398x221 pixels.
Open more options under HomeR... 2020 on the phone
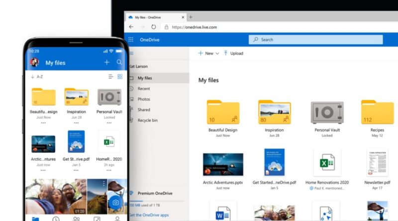[109, 170]
